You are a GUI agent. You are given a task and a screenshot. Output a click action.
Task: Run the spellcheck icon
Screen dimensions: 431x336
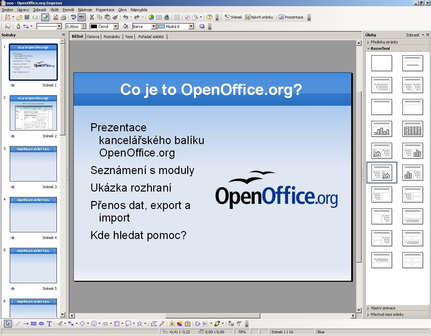[74, 17]
